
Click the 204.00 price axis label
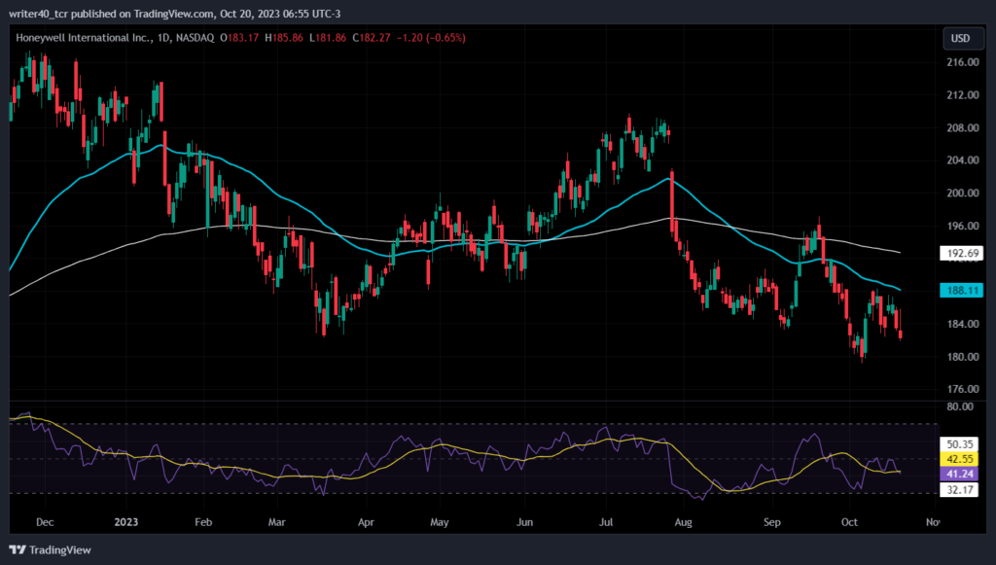pos(962,160)
